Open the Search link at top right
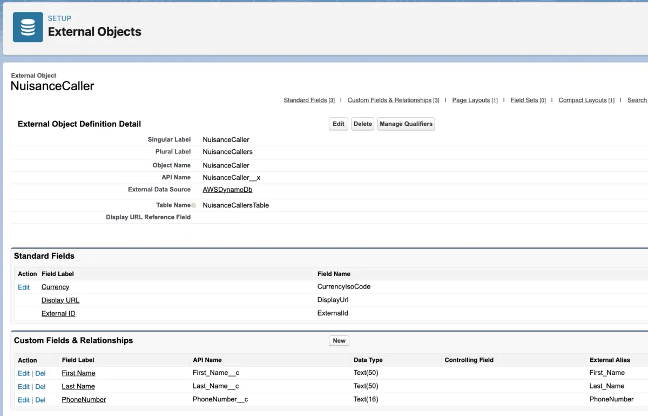This screenshot has height=416, width=648. tap(637, 100)
